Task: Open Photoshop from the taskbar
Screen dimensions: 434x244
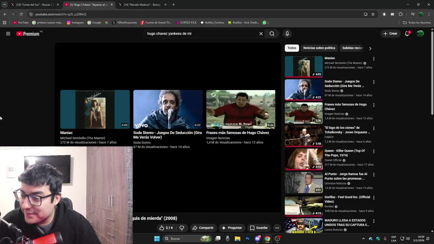Action: click(x=248, y=239)
